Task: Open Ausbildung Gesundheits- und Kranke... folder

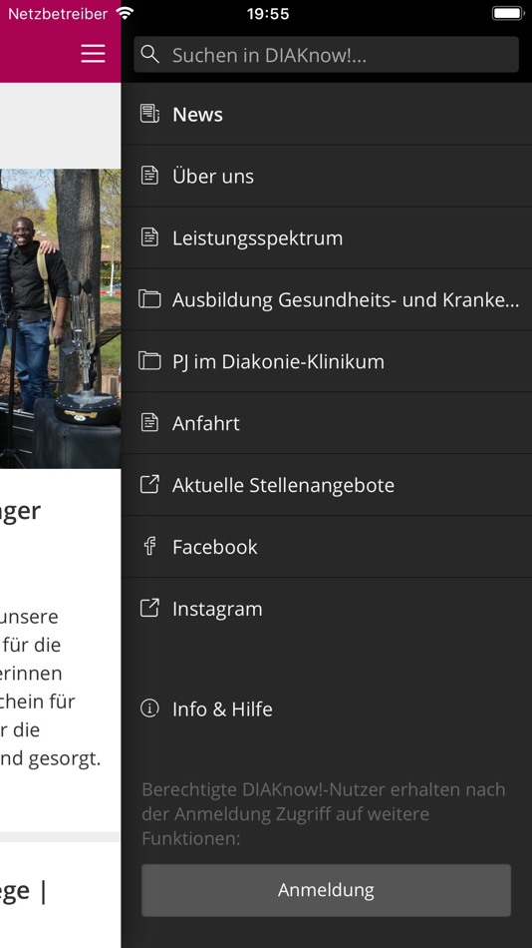Action: tap(326, 299)
